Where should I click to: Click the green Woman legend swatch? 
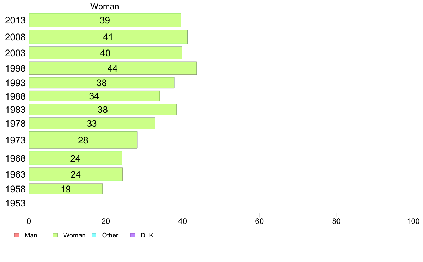pyautogui.click(x=55, y=235)
